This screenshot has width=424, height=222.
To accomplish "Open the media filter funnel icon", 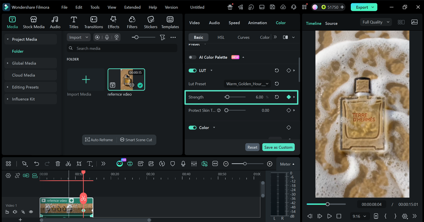I will [x=162, y=37].
